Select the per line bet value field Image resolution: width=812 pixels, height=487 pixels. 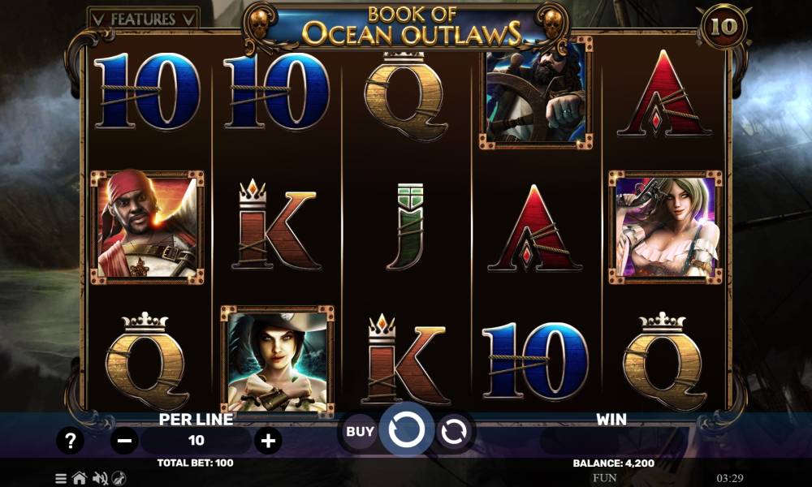(197, 441)
